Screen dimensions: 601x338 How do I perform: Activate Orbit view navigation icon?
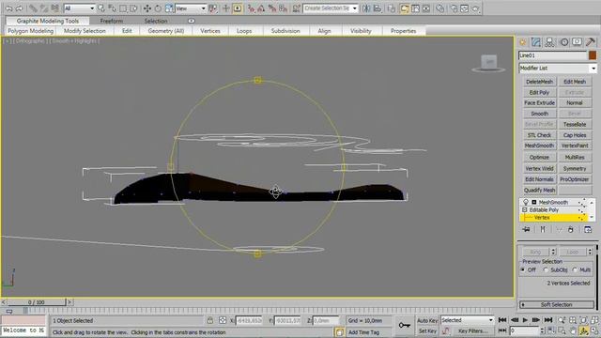pyautogui.click(x=584, y=330)
